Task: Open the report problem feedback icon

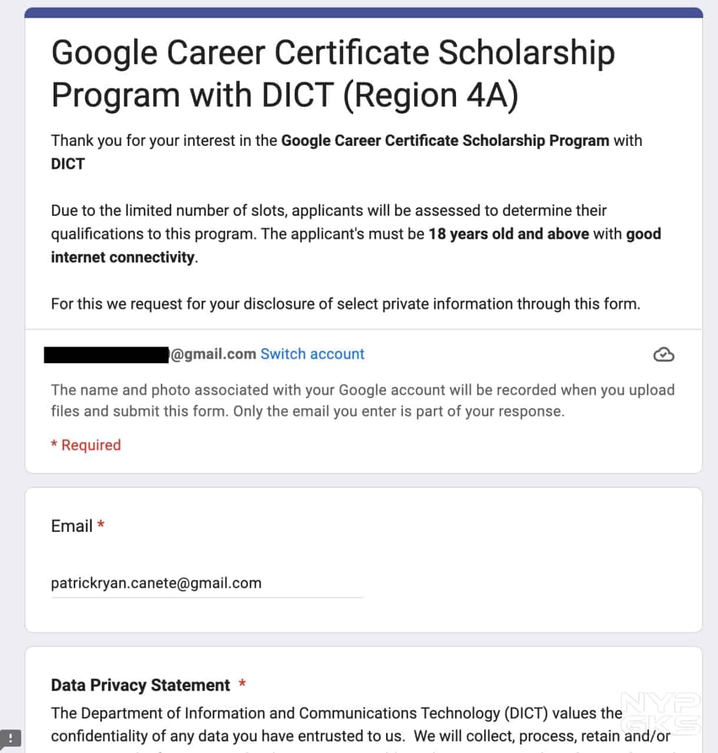Action: [x=10, y=738]
